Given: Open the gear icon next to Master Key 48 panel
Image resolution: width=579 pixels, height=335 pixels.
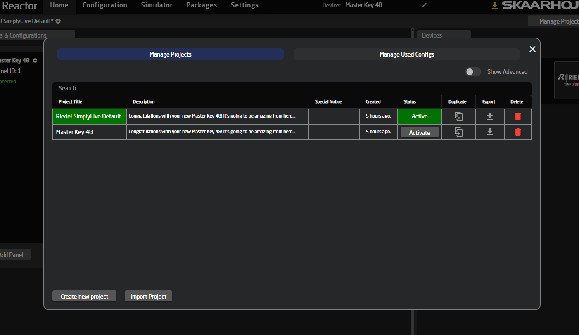Looking at the screenshot, I should (35, 60).
